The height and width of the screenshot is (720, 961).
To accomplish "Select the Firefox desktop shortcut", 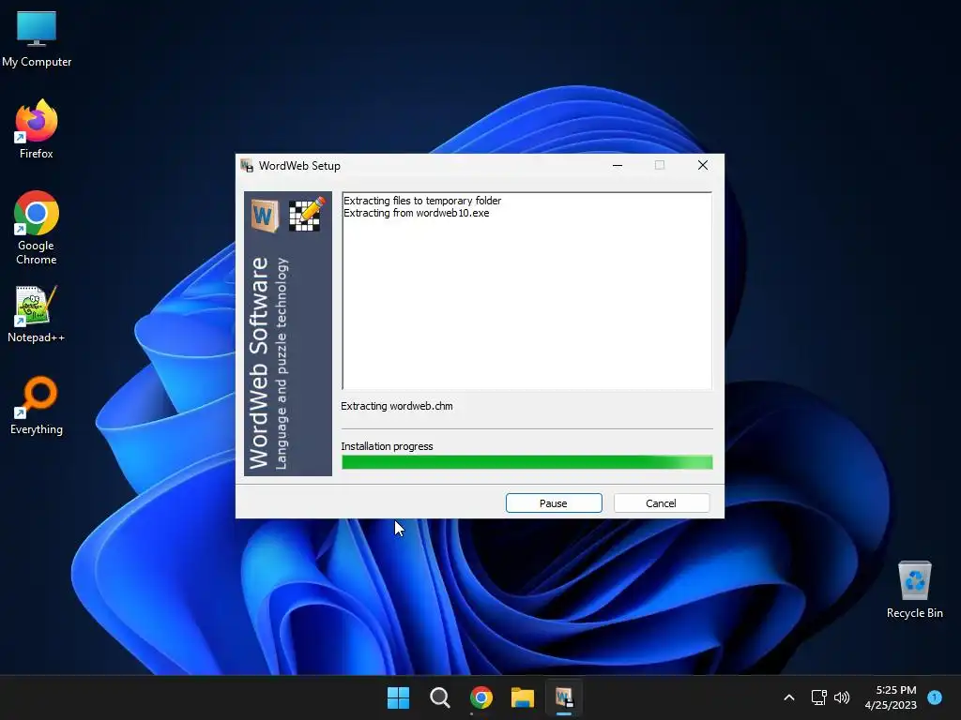I will pyautogui.click(x=37, y=129).
